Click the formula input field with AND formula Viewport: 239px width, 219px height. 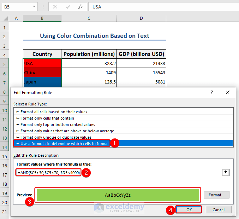(119, 173)
